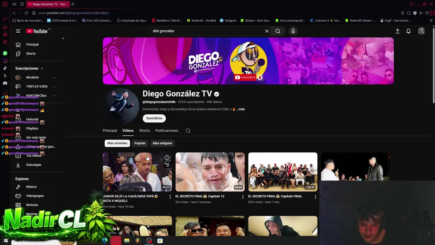Switch to the channel Shorts tab
Viewport: 435px width, 245px height.
coord(144,131)
